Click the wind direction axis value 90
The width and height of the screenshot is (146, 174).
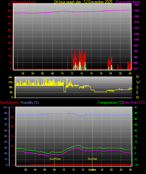point(11,92)
